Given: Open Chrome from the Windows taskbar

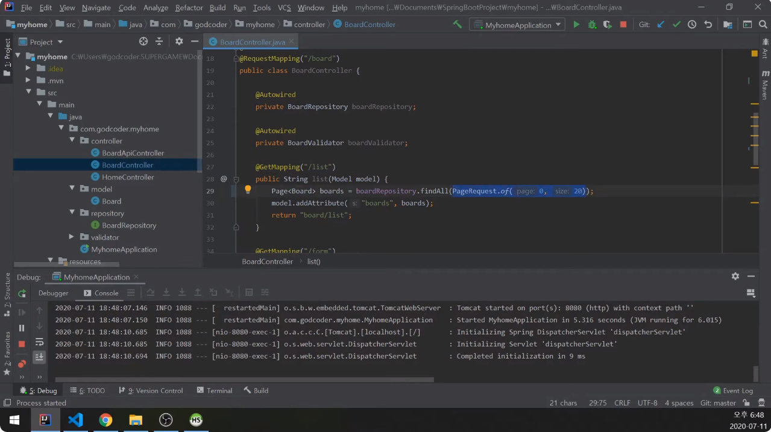Looking at the screenshot, I should coord(105,420).
